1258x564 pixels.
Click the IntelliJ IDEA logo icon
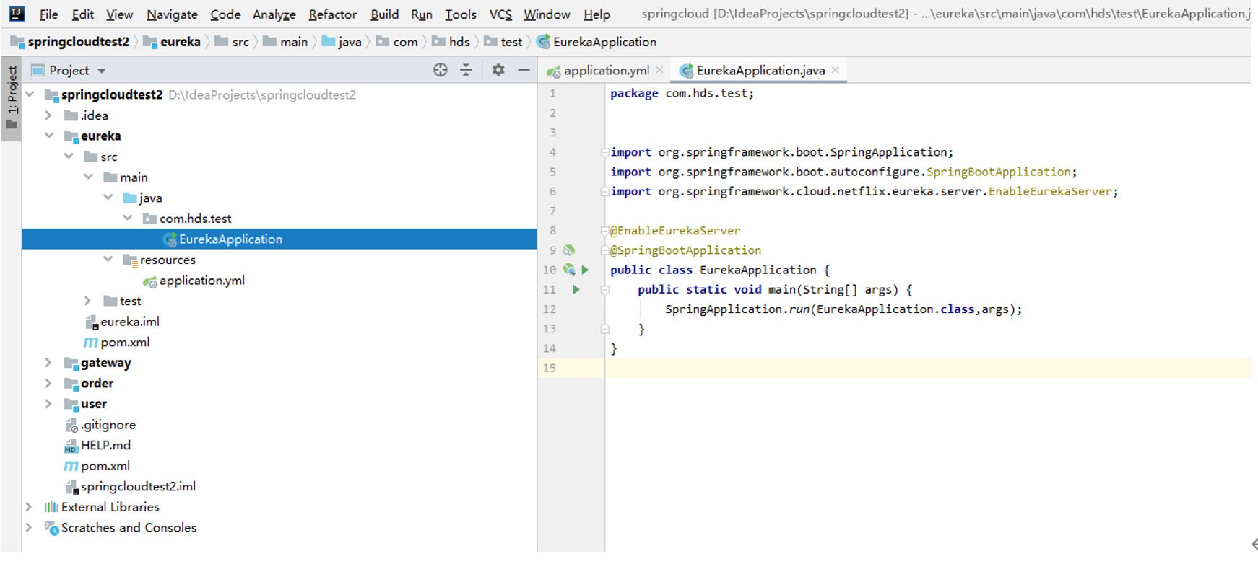[17, 13]
